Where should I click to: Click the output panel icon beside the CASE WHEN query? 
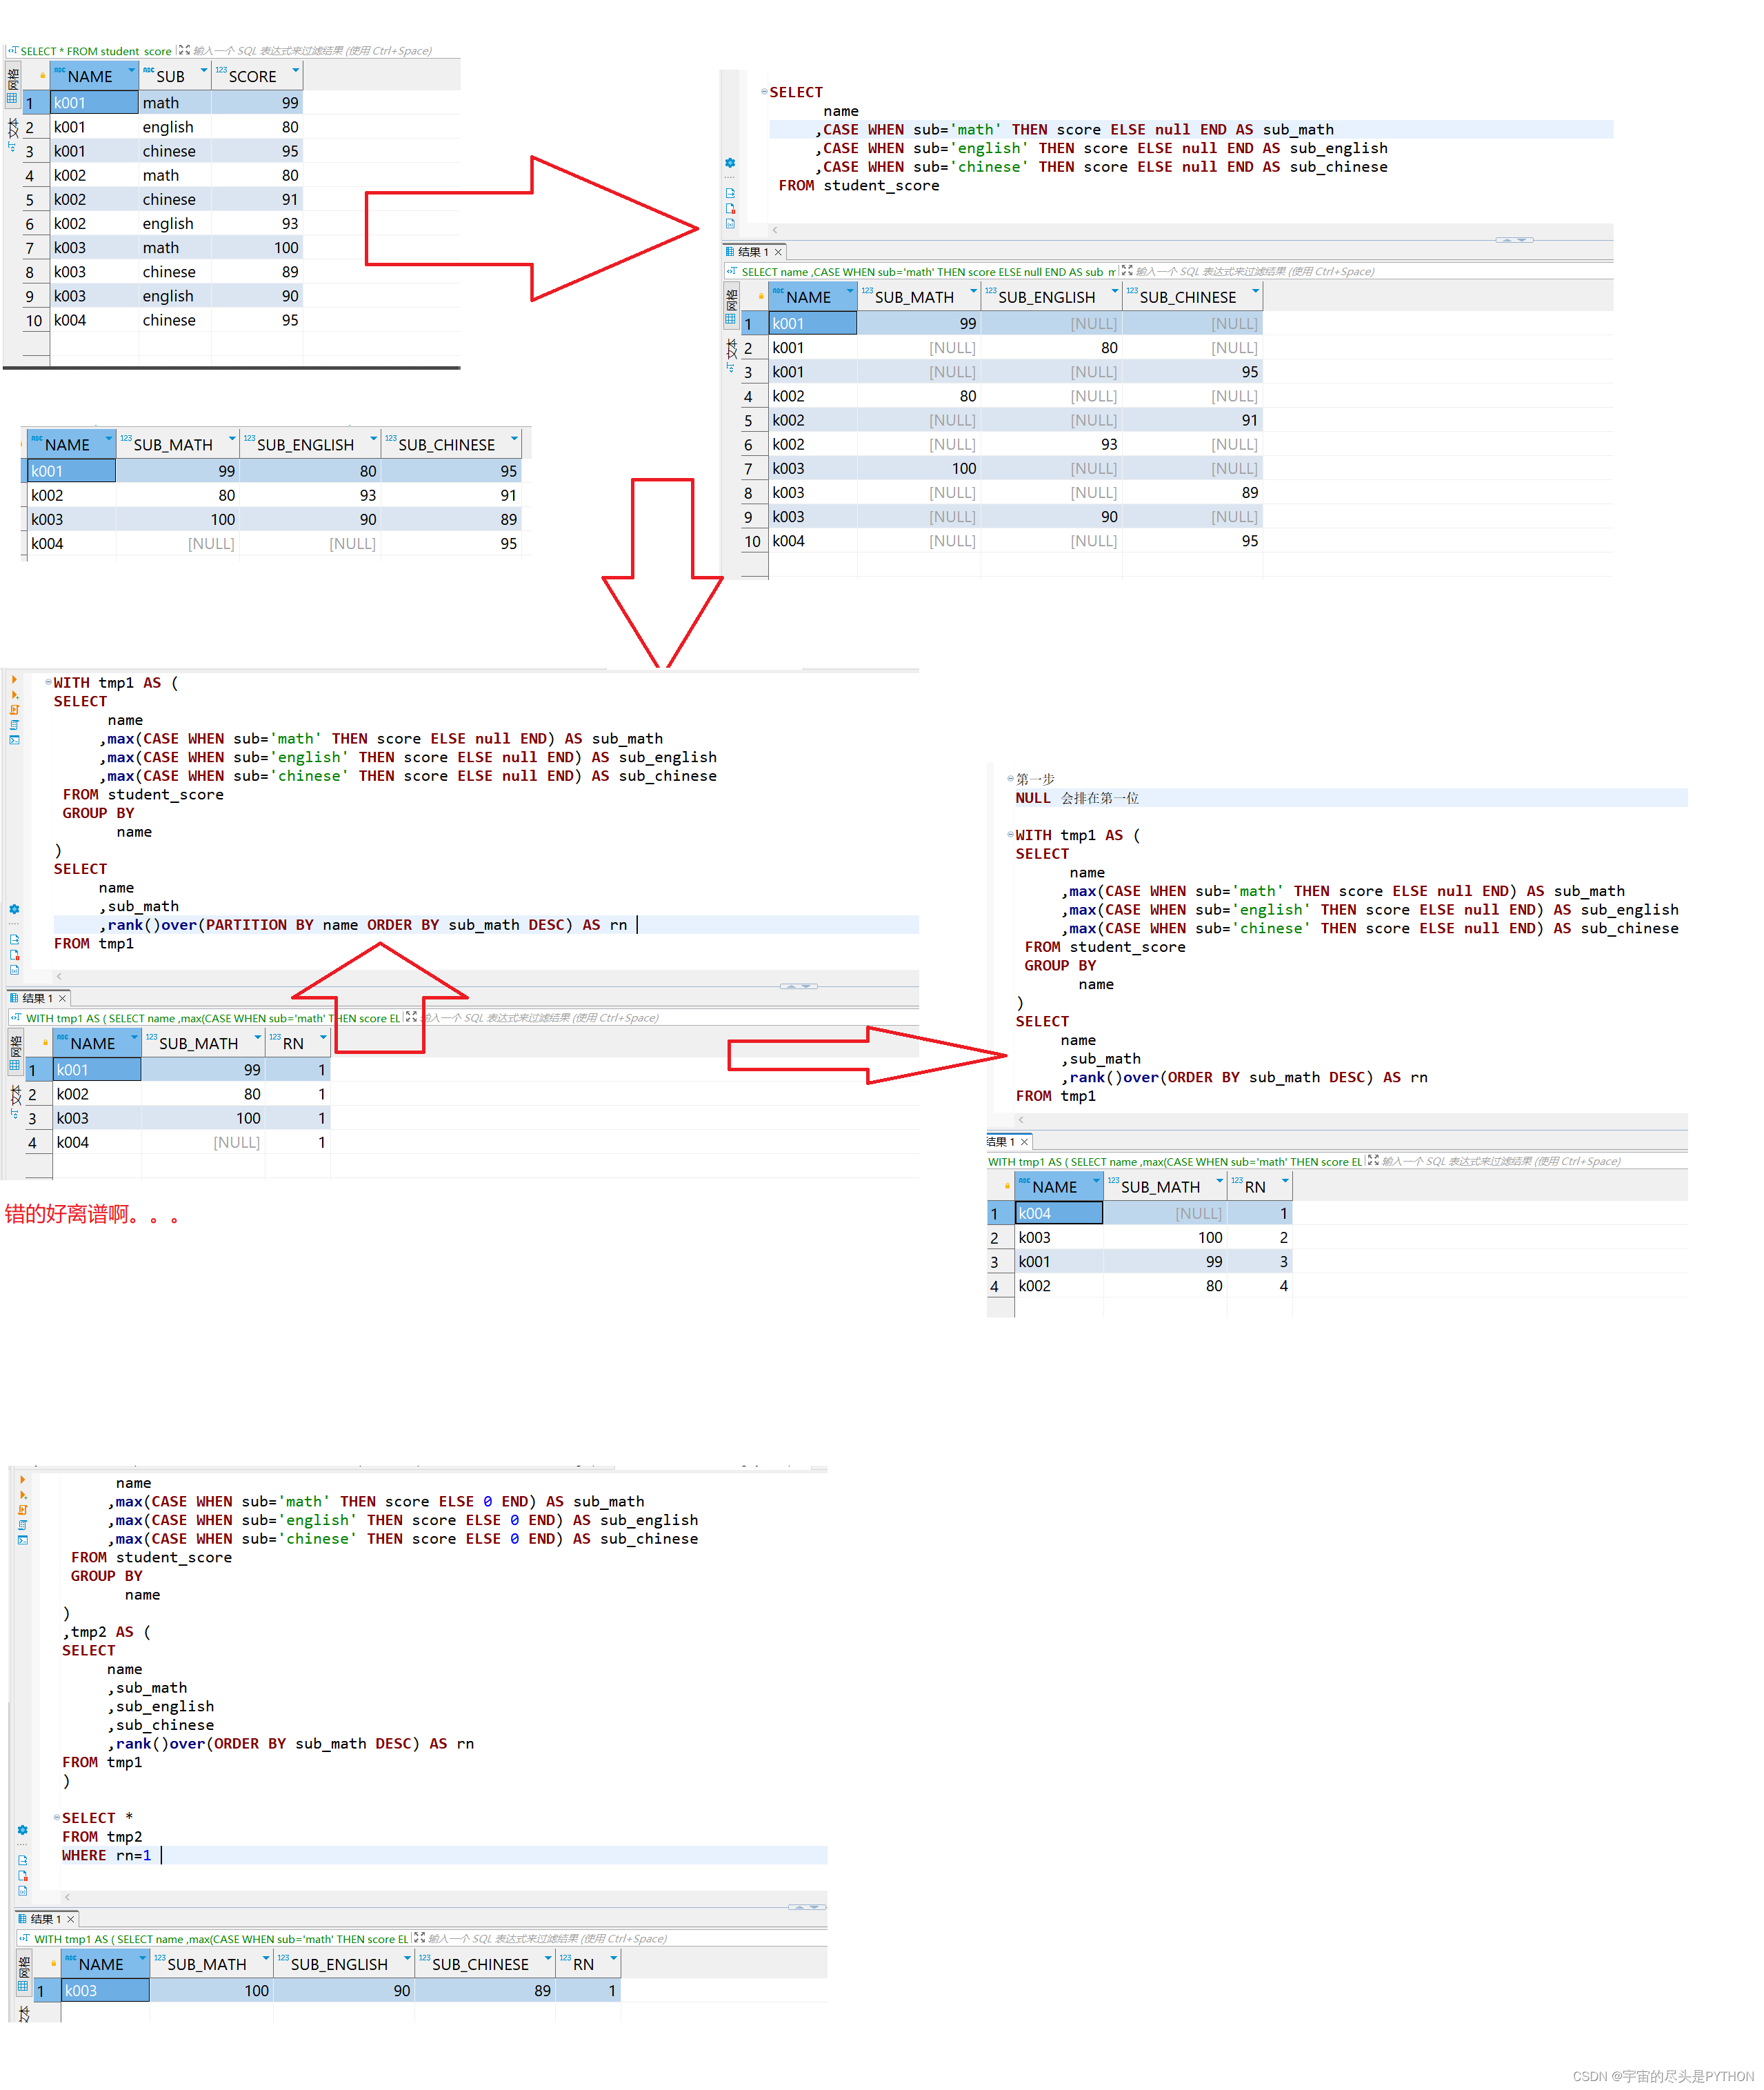(x=730, y=193)
